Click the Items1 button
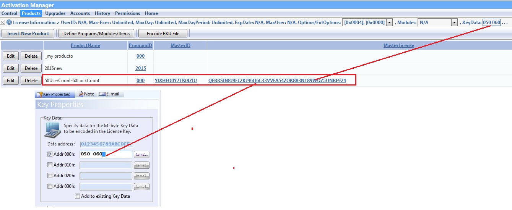 [141, 155]
